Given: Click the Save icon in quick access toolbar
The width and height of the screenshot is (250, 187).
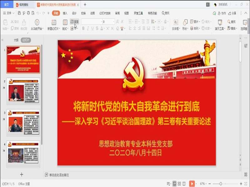Looking at the screenshot, I should [19, 13].
